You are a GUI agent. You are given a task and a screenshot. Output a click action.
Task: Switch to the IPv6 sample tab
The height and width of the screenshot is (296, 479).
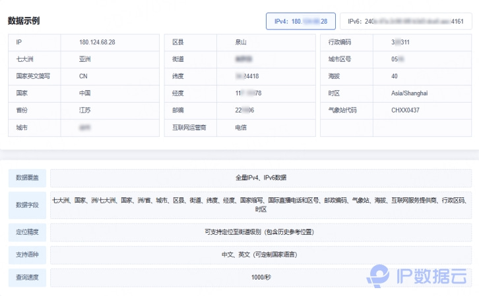(x=406, y=21)
